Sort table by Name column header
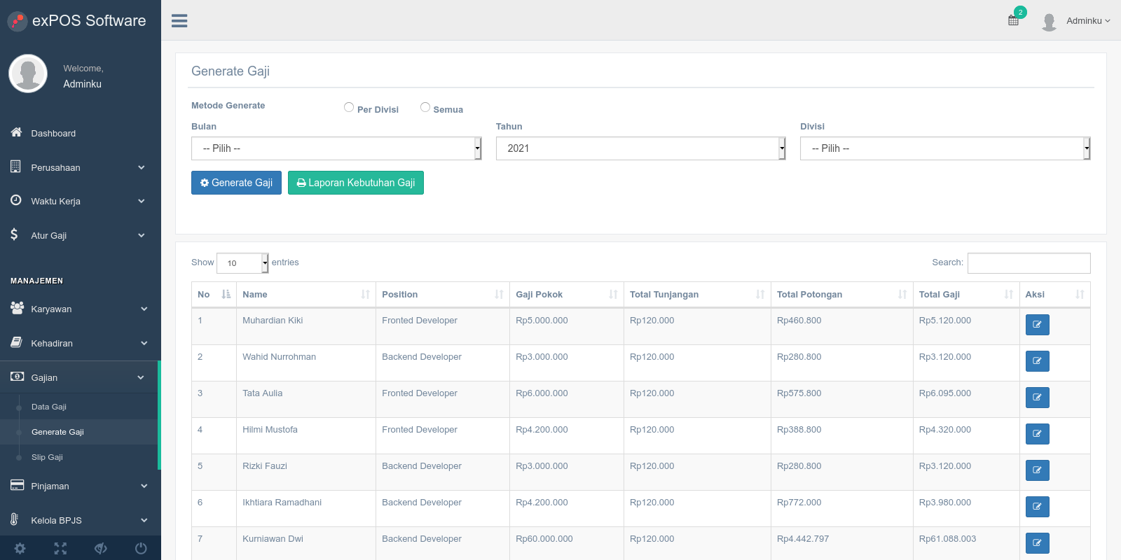The image size is (1121, 560). [x=305, y=295]
